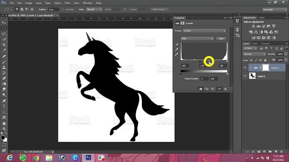
Task: Select the Rectangular Marquee tool
Action: click(x=4, y=28)
